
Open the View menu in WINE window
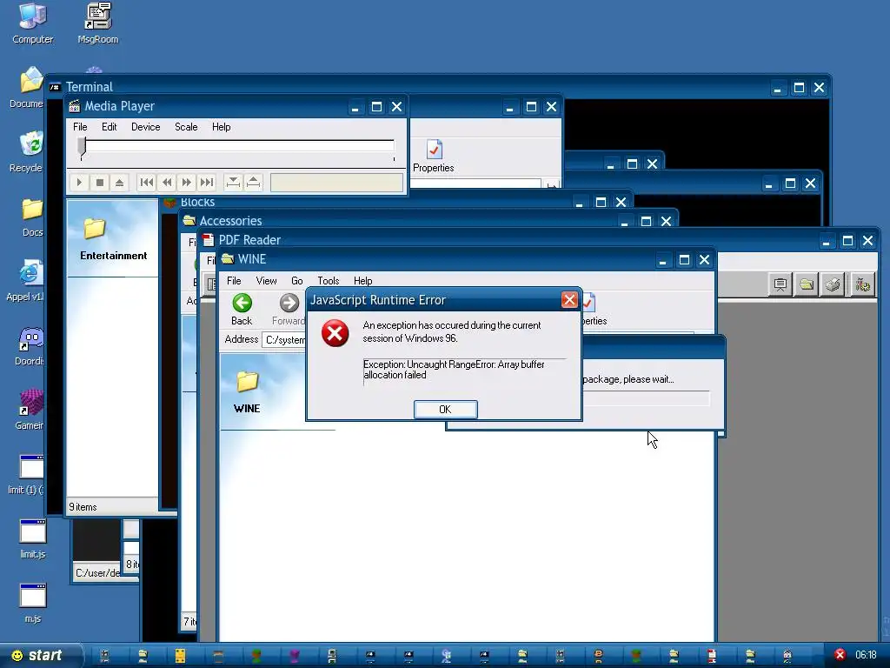[266, 281]
